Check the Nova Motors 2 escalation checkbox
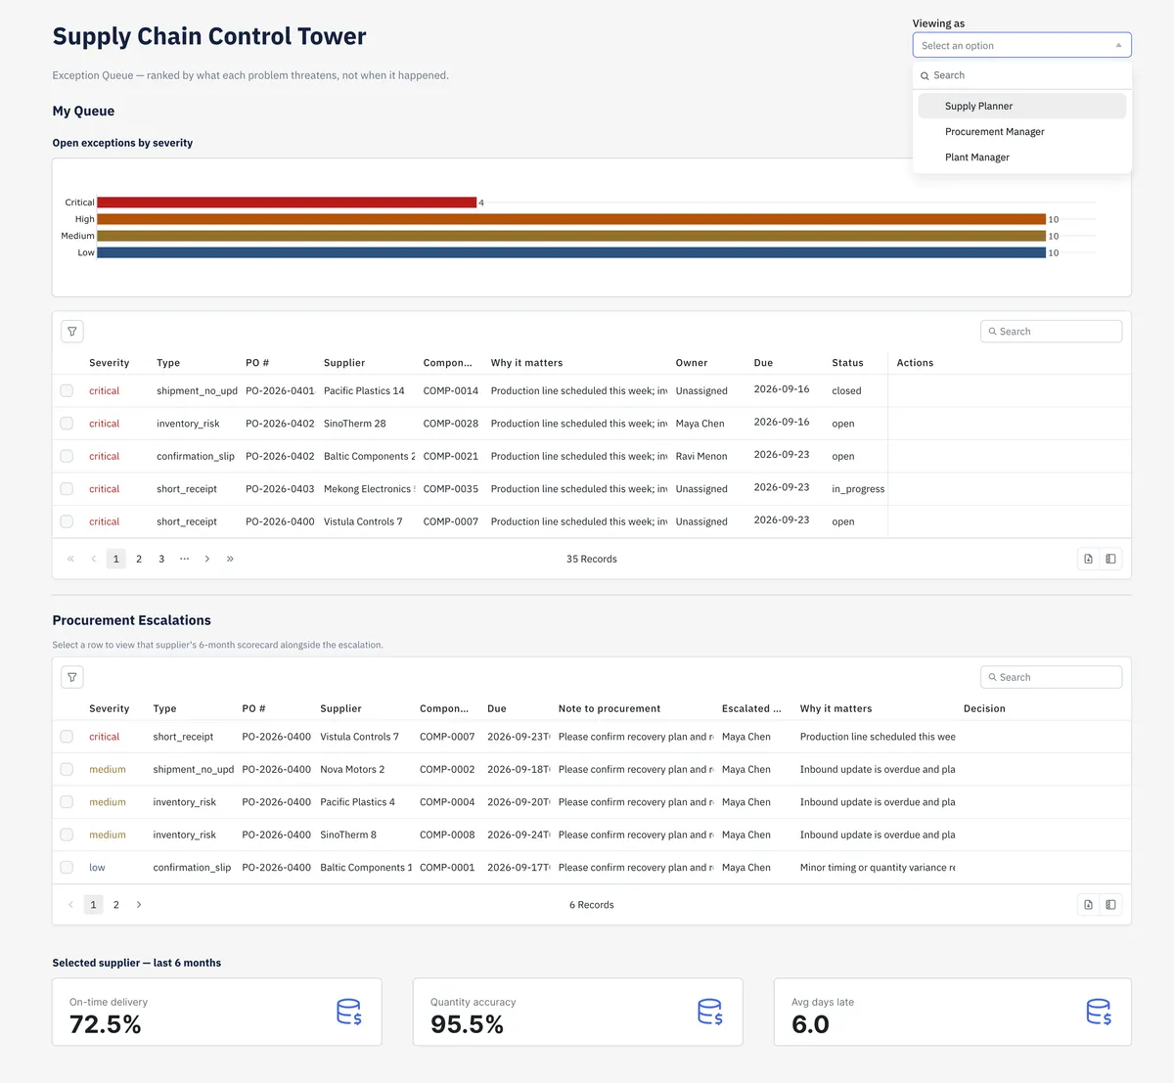The height and width of the screenshot is (1083, 1174). [67, 769]
